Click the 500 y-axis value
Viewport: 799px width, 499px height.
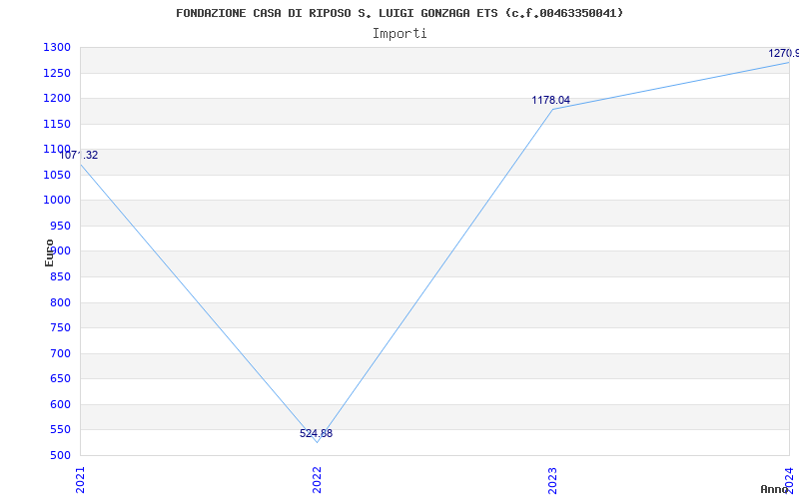click(x=60, y=456)
